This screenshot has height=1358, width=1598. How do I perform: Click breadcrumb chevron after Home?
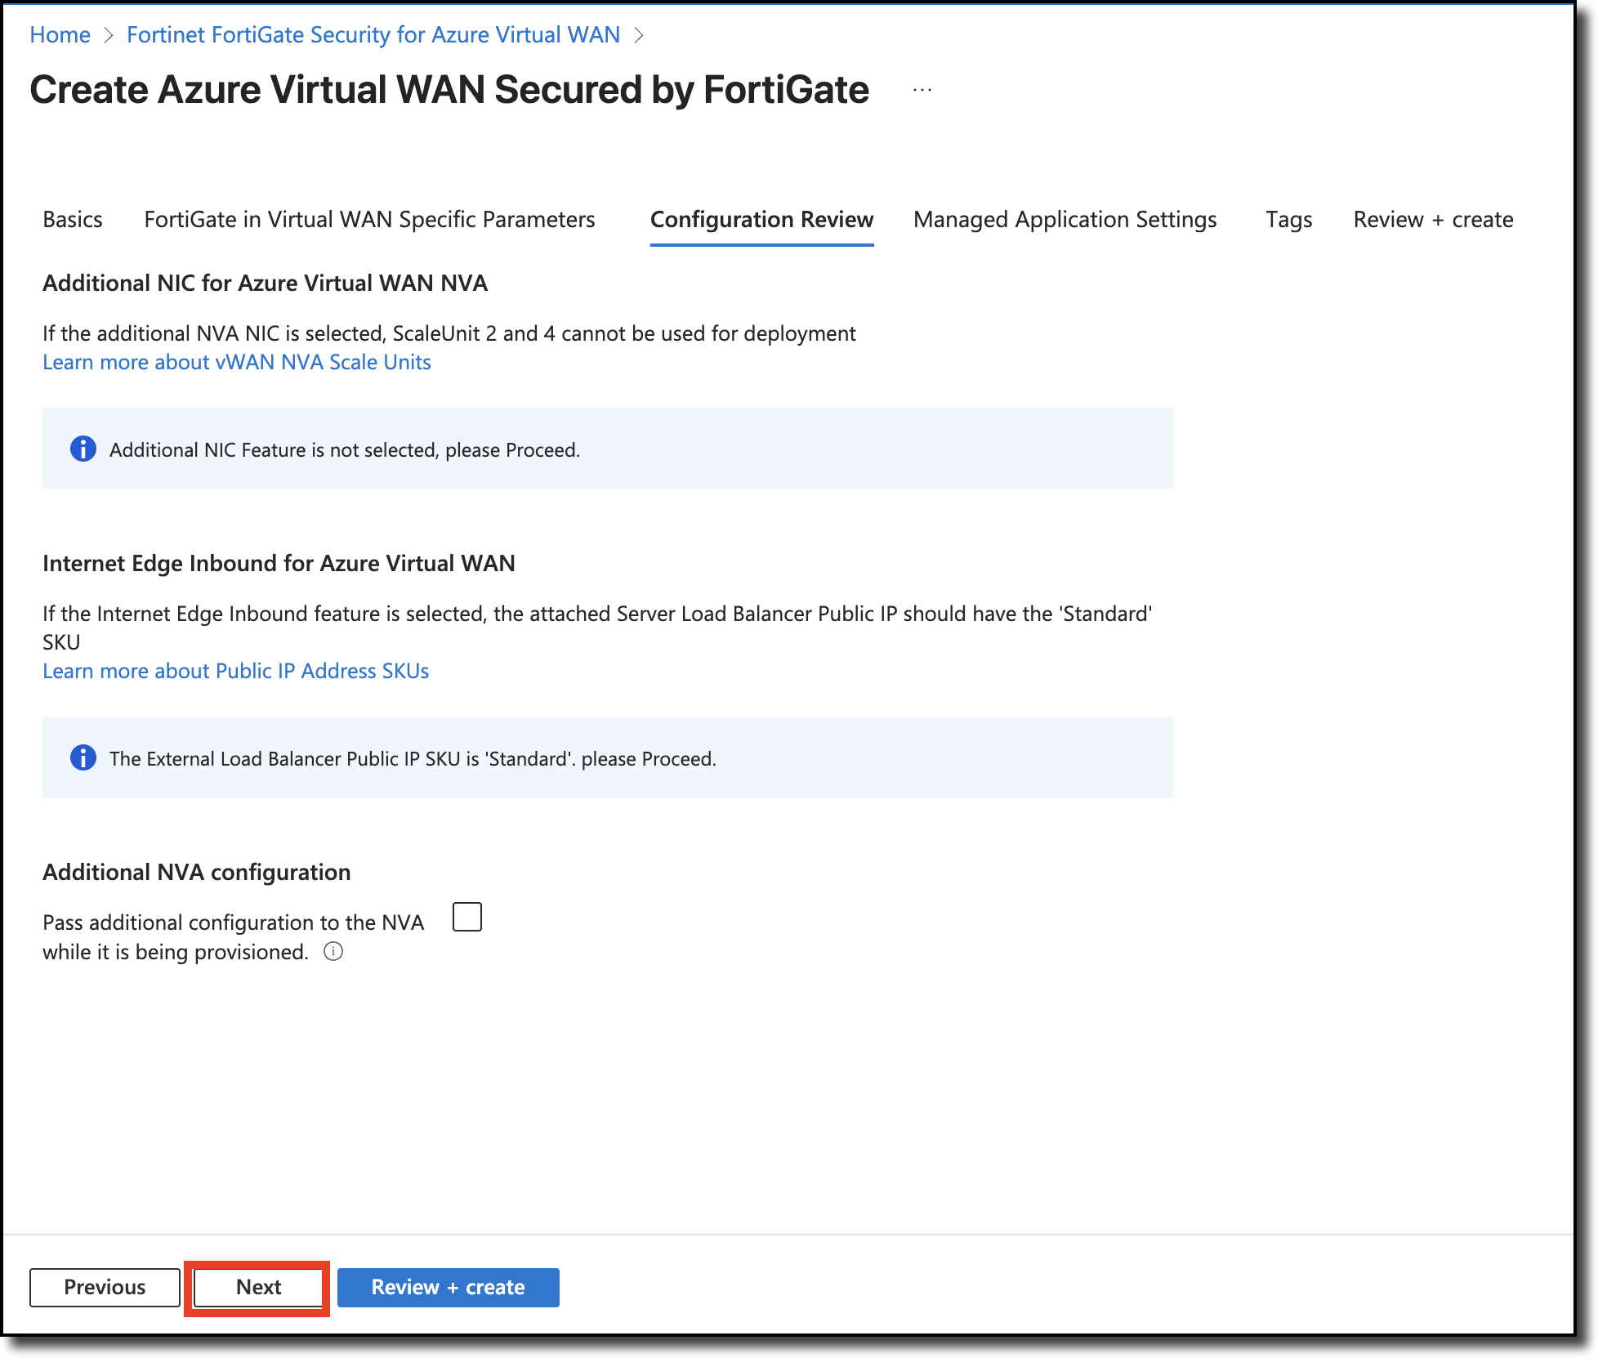(x=109, y=35)
